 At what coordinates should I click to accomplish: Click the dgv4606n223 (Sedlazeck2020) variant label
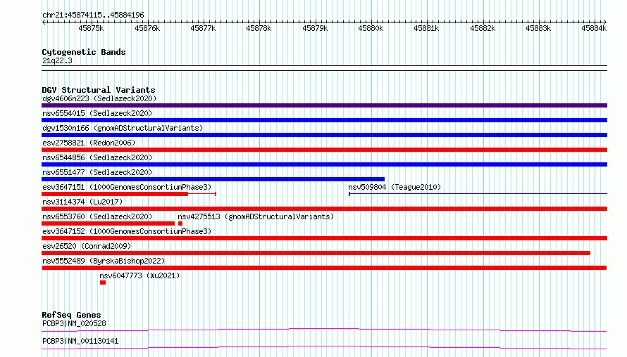pos(99,98)
